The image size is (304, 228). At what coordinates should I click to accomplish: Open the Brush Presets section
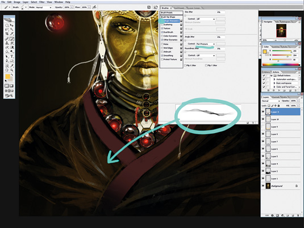coord(172,13)
